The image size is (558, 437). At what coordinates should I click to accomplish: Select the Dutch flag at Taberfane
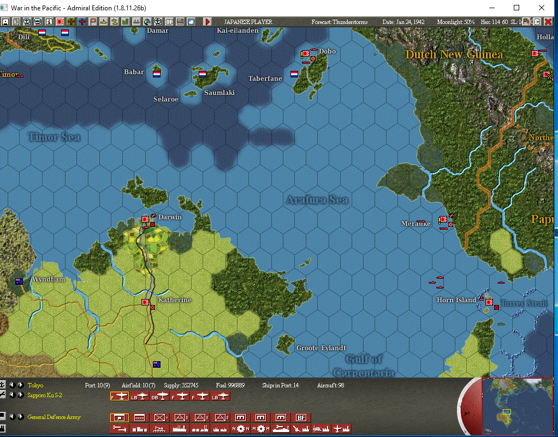[294, 74]
